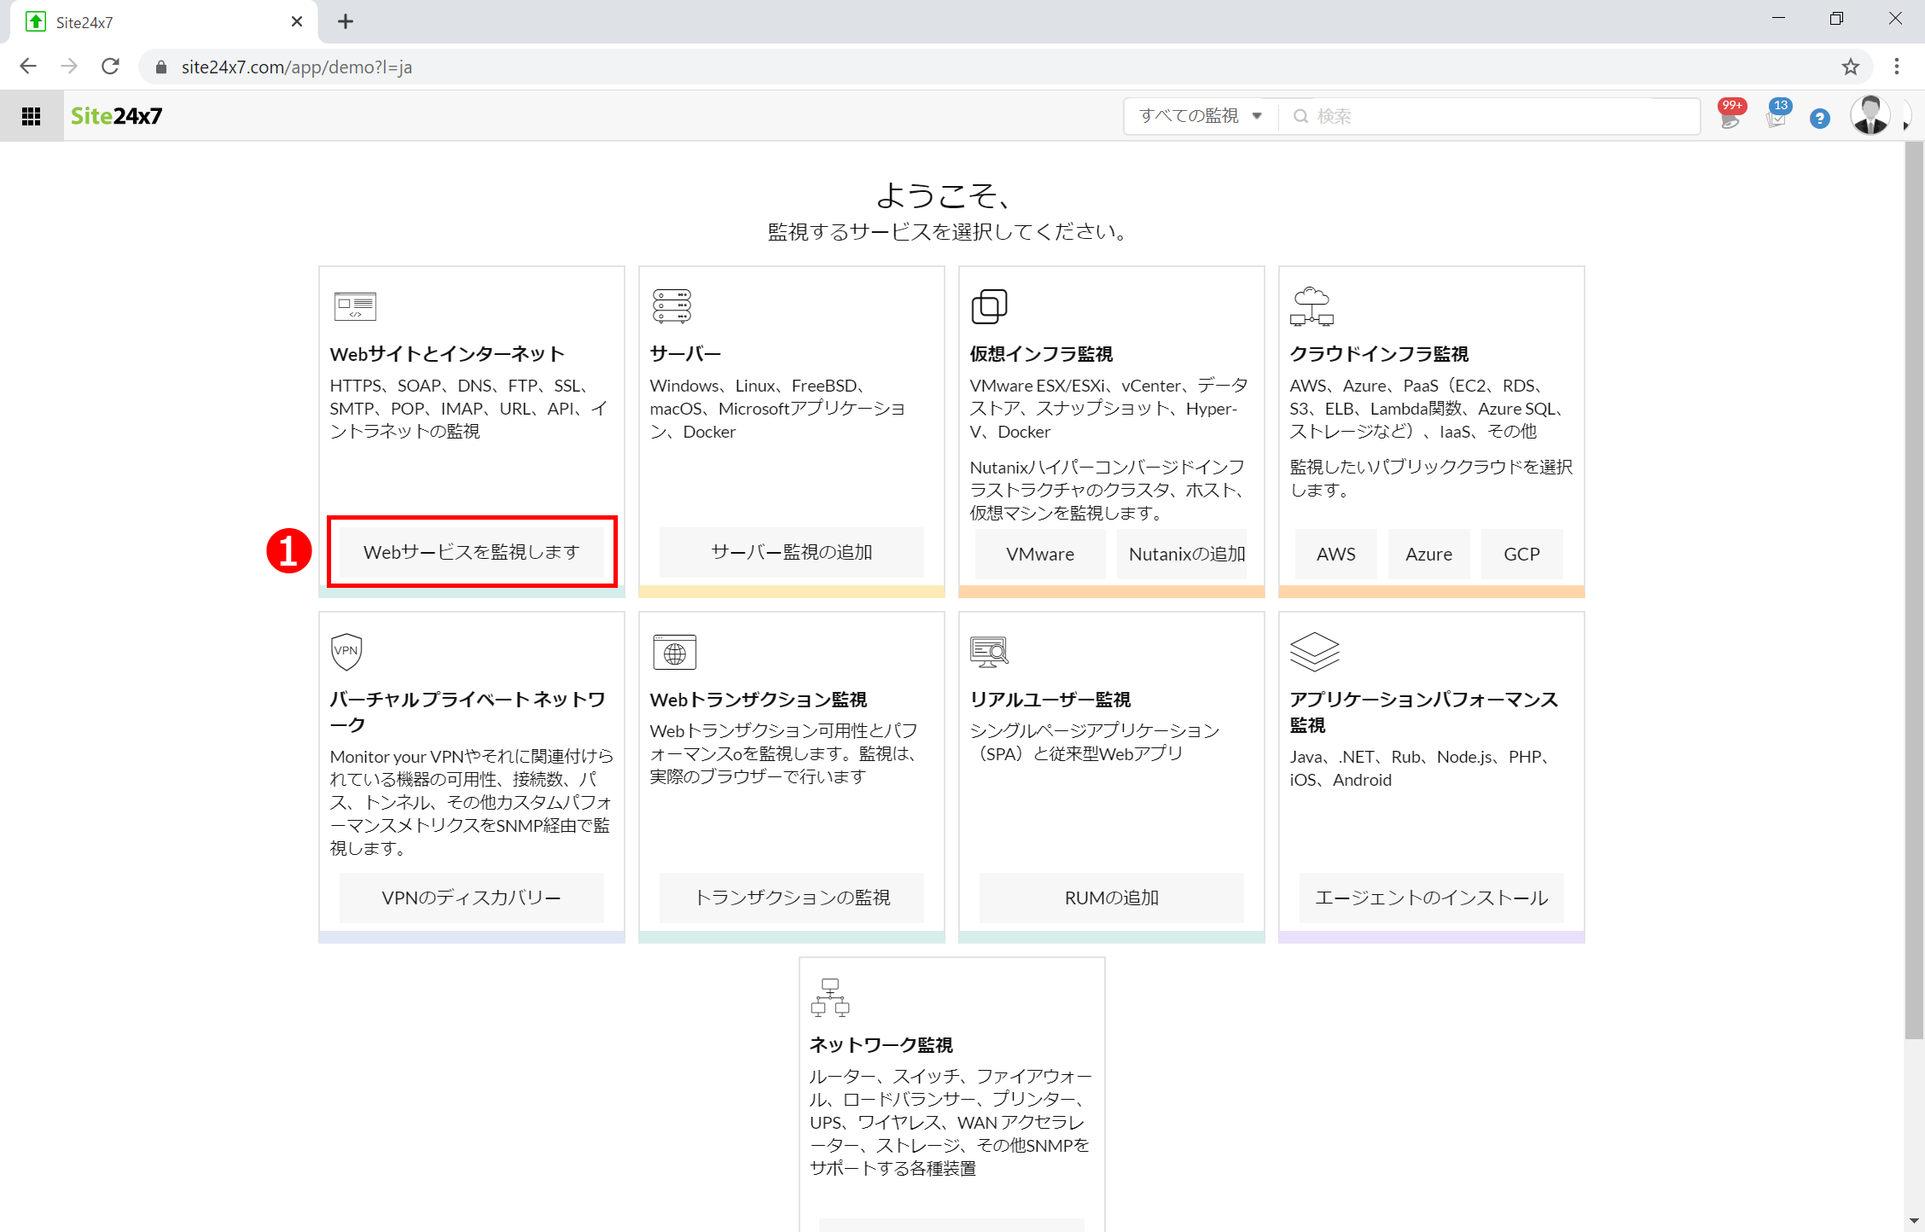Viewport: 1925px width, 1232px height.
Task: Open the user profile avatar
Action: coord(1870,115)
